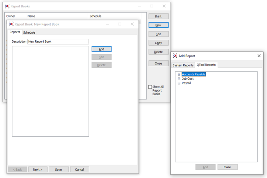Click inside the Description text field
Viewport: 267px width, 178px height.
click(x=58, y=42)
